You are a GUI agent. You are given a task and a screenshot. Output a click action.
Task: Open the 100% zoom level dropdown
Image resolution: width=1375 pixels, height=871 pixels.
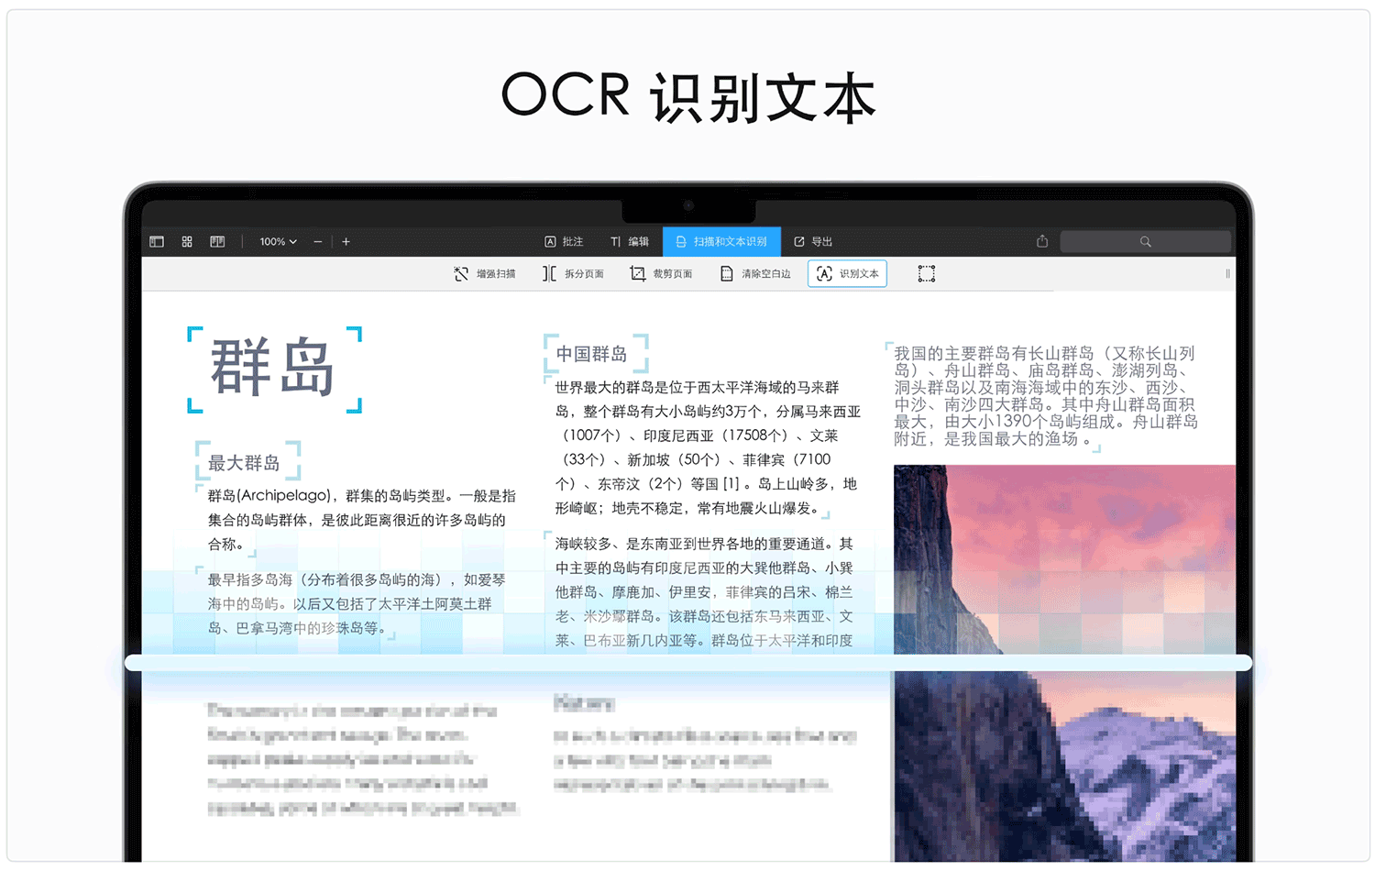coord(278,242)
